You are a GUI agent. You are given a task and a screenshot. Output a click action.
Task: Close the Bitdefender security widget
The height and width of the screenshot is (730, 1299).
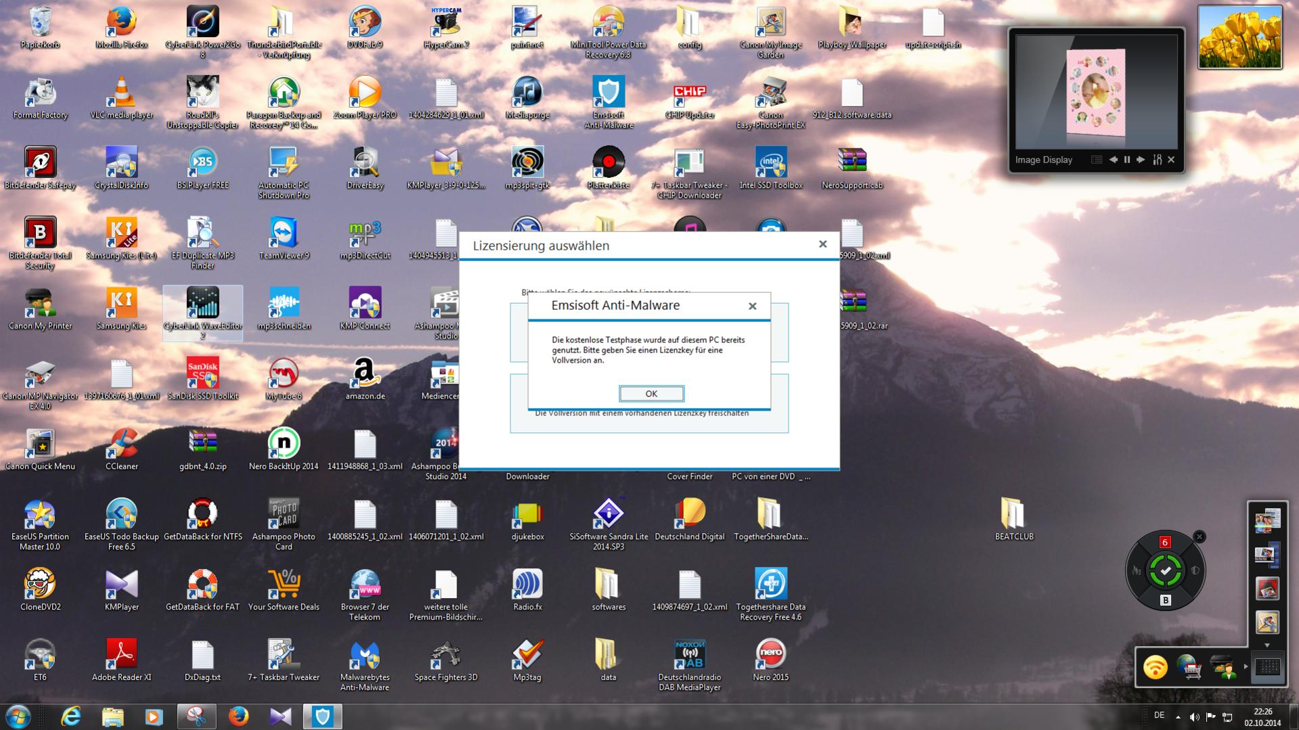1199,537
